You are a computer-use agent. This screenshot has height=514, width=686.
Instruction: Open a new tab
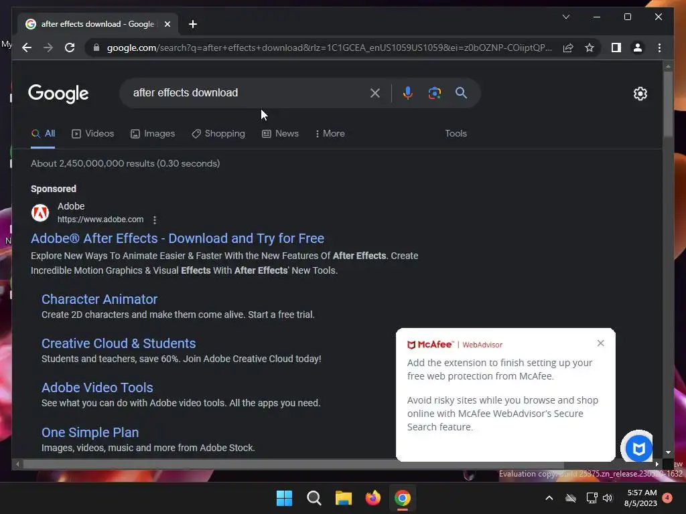tap(193, 24)
